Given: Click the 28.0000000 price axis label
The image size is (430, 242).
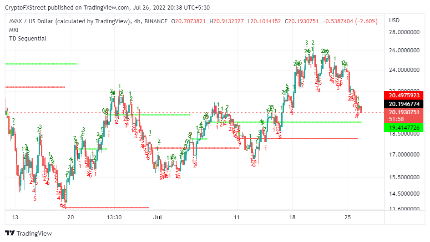Looking at the screenshot, I should tap(404, 33).
